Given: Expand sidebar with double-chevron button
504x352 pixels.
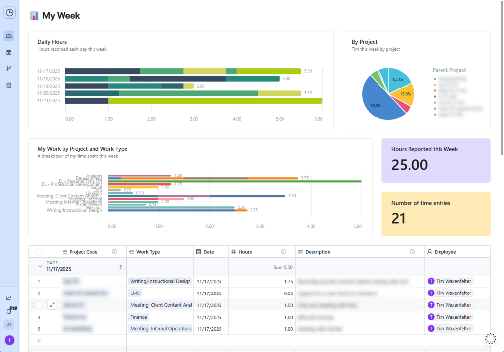Looking at the screenshot, I should 9,324.
